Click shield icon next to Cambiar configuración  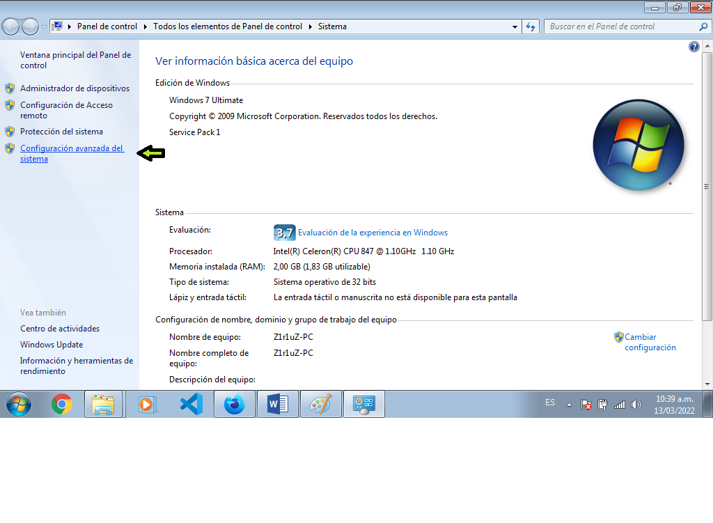pos(618,337)
